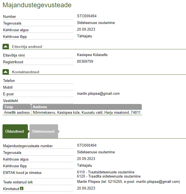Viewport: 186px width, 194px height.
Task: Click the Kontaktandmed heading text
Action: [x=26, y=72]
